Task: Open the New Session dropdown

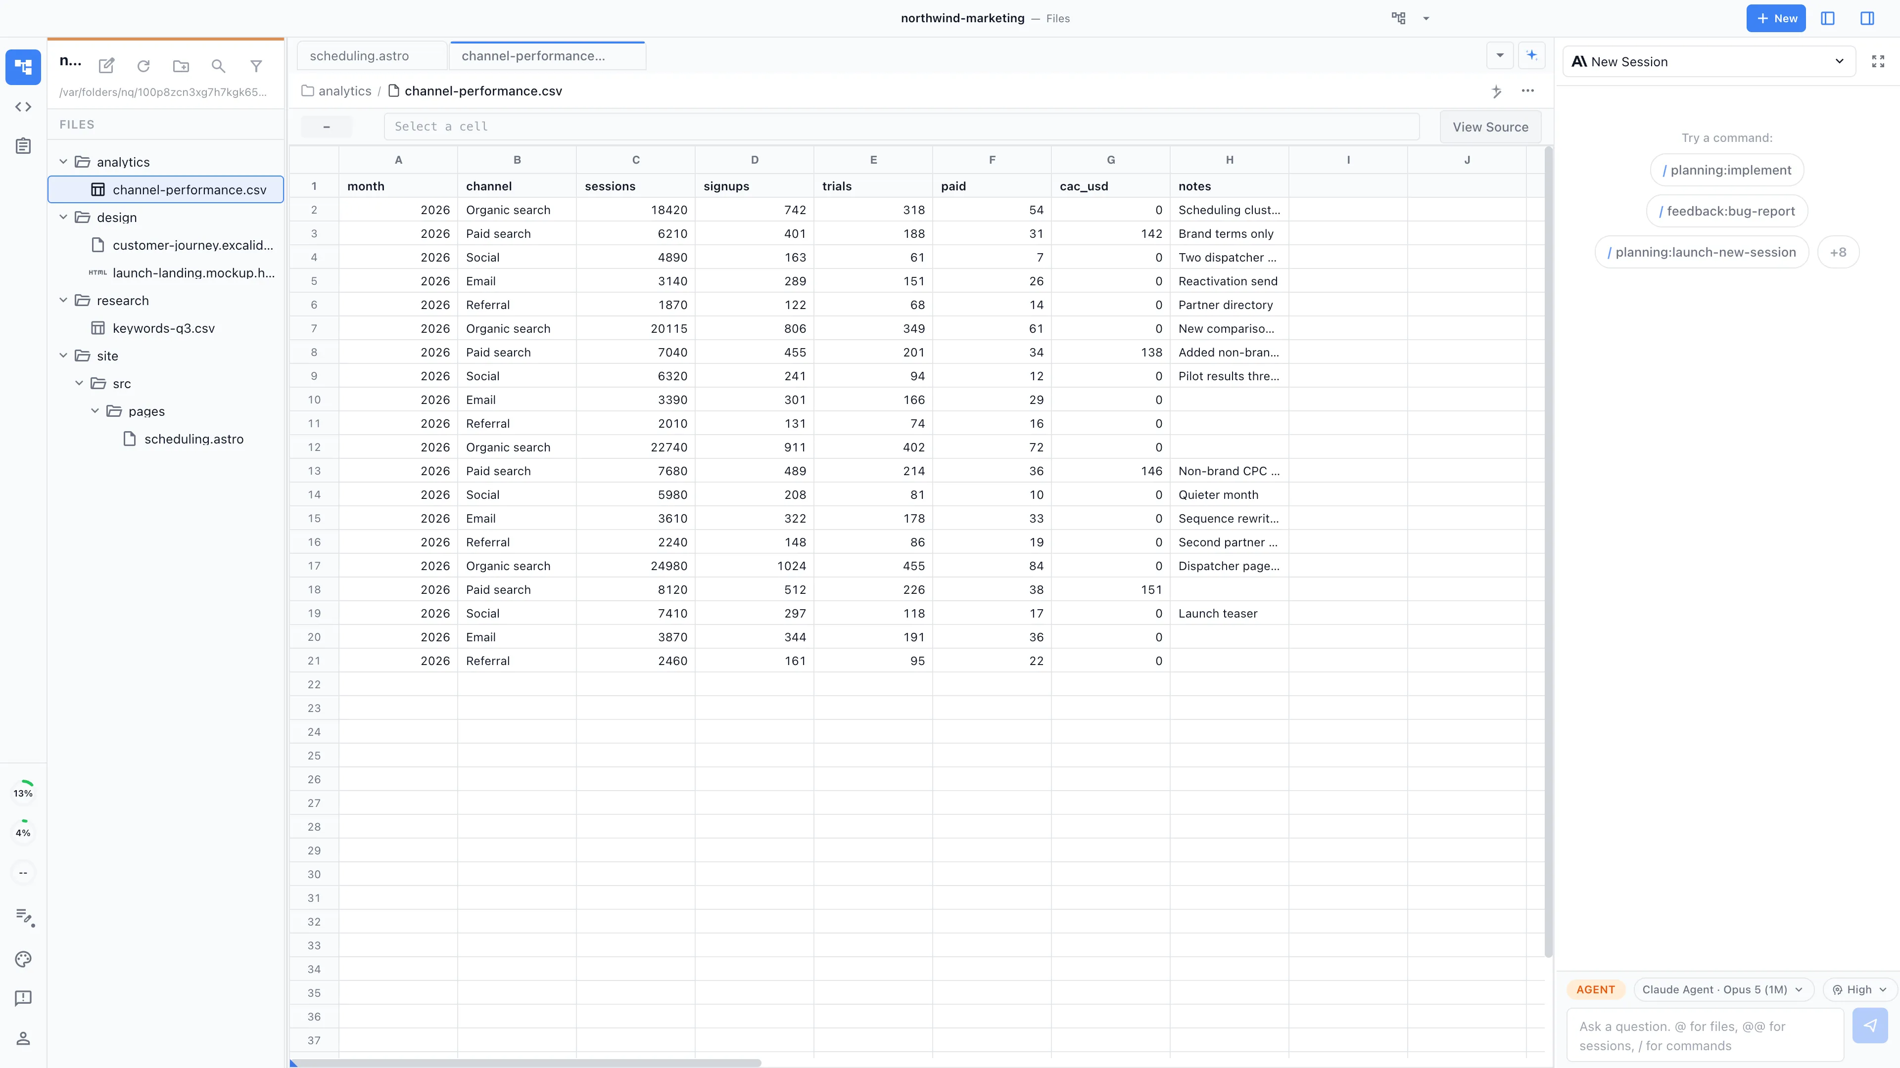Action: 1708,61
